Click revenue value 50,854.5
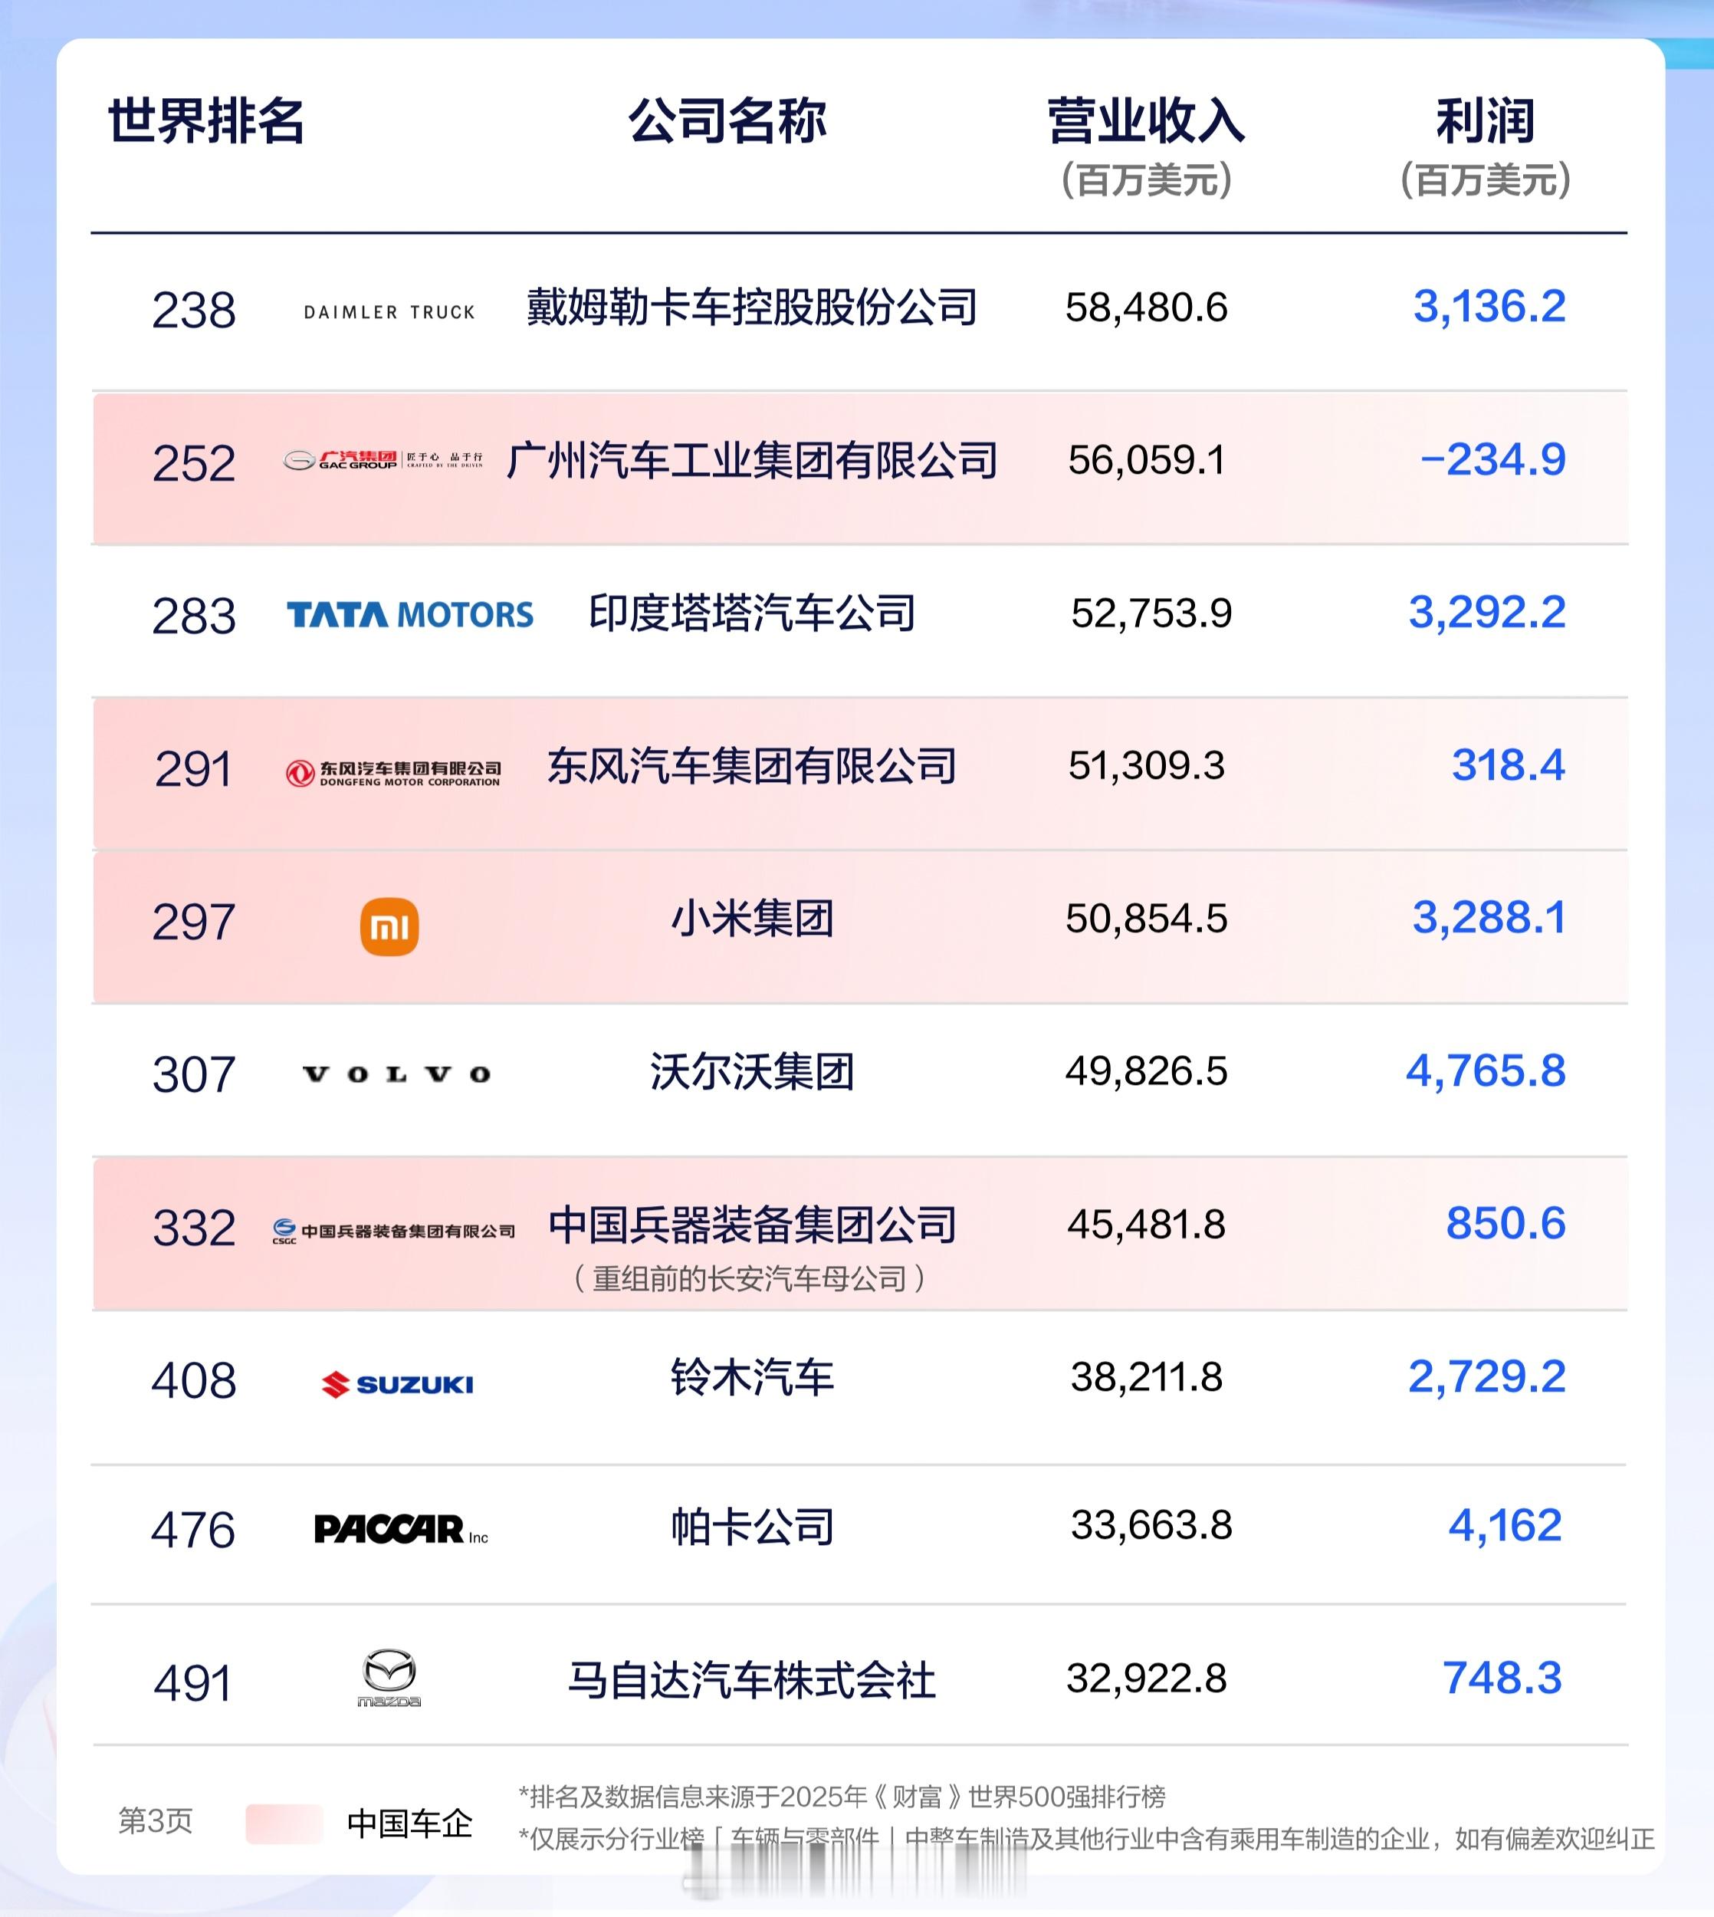 (x=1146, y=919)
